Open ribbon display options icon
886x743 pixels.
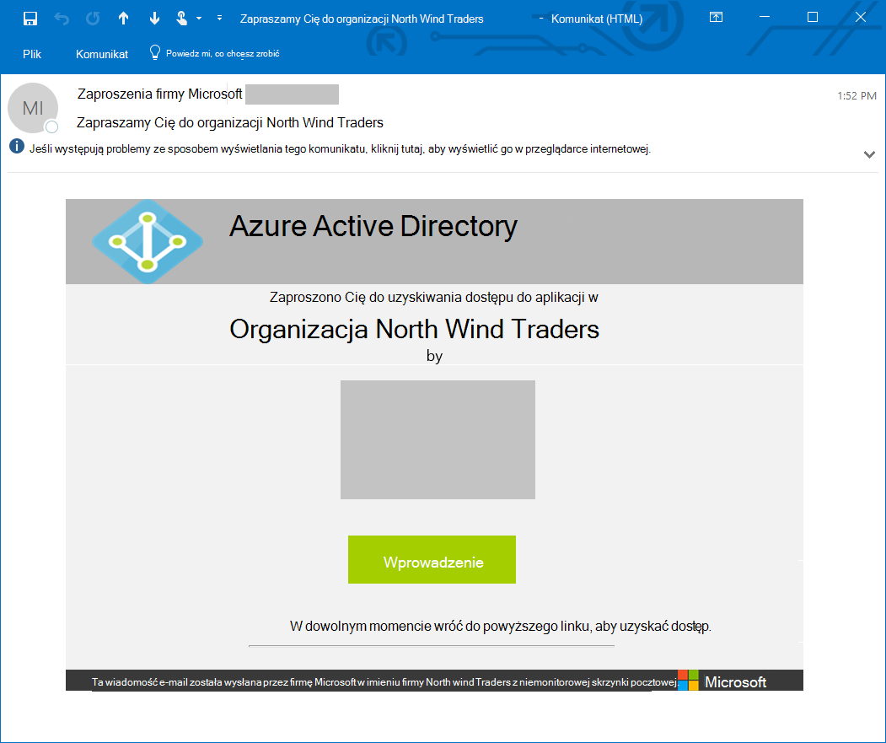(x=716, y=18)
